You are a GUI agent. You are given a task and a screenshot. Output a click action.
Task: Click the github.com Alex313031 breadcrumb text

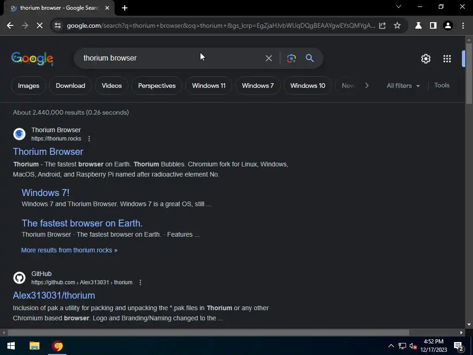(82, 282)
